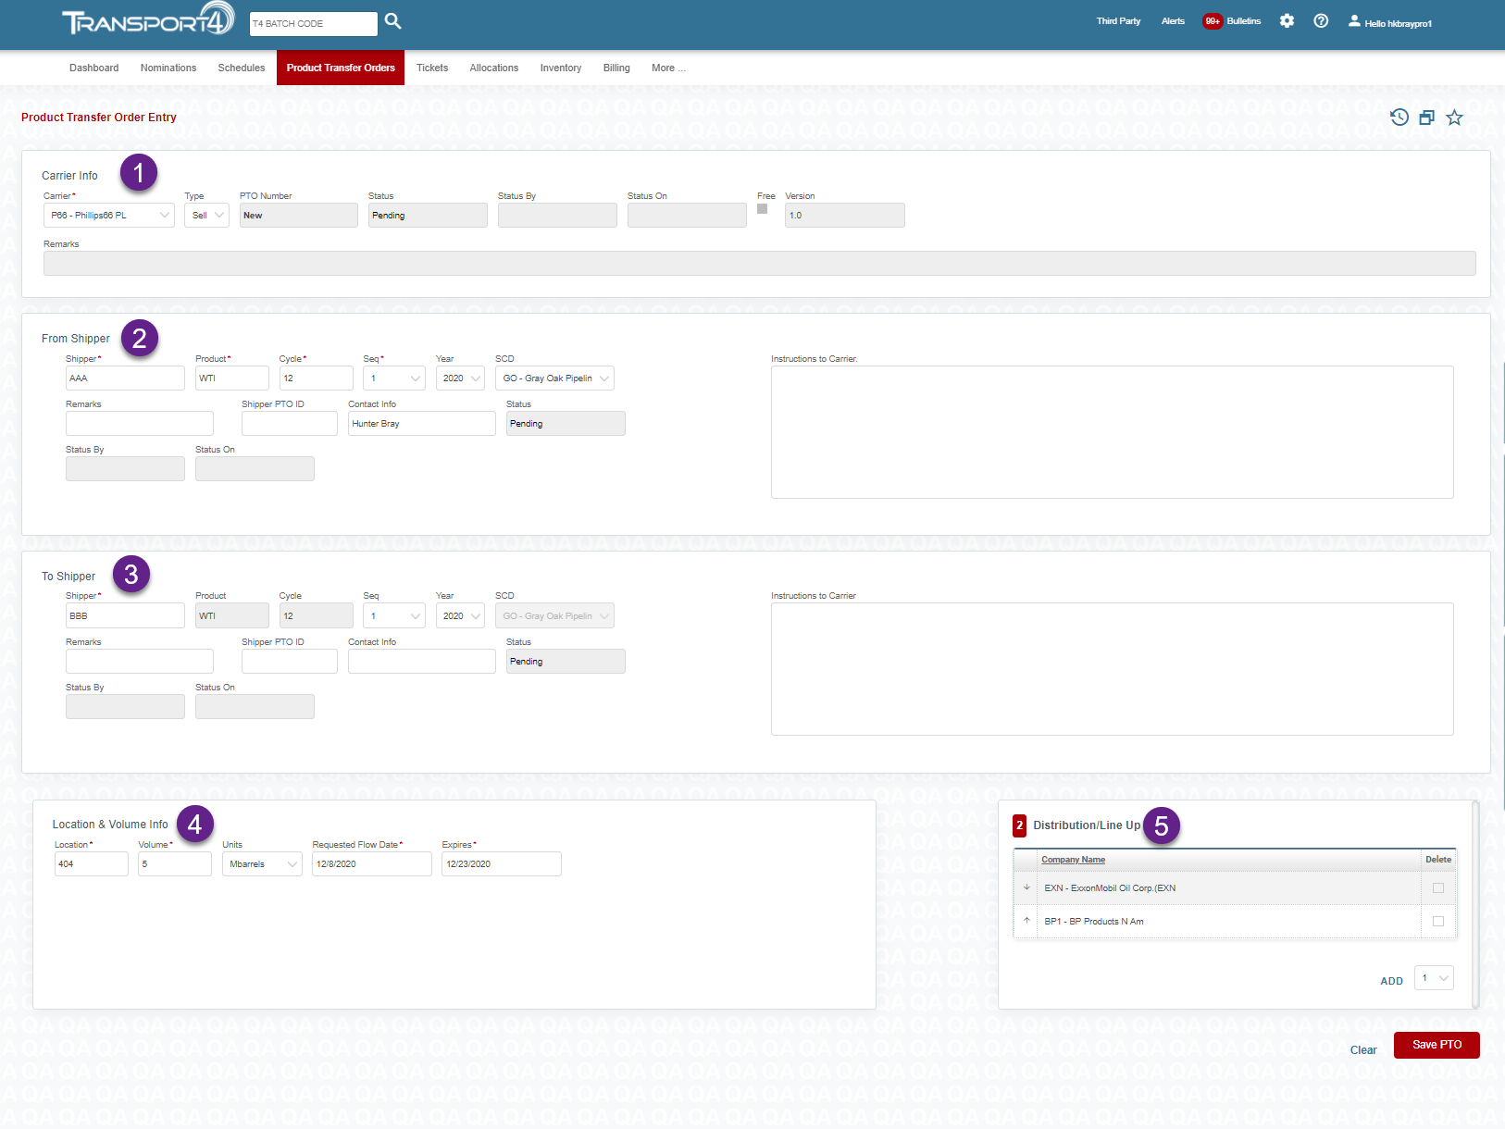Click the history clock icon
Viewport: 1505px width, 1129px height.
(1399, 118)
